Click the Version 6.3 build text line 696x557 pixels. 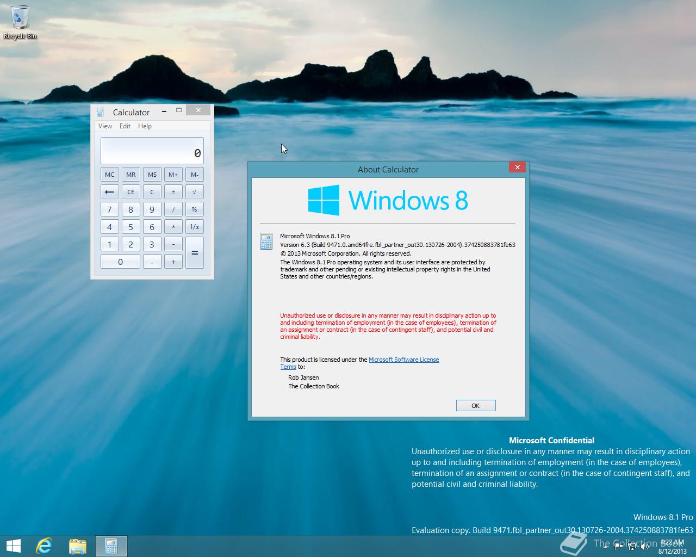pyautogui.click(x=397, y=245)
